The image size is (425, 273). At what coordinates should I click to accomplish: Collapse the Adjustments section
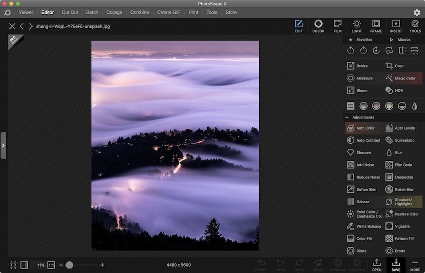tap(347, 117)
